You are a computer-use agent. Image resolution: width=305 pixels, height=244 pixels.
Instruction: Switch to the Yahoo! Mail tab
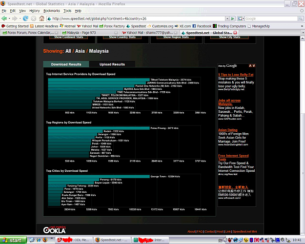coord(149,33)
